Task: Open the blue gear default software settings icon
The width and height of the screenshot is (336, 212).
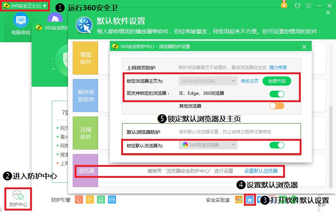Action: pyautogui.click(x=250, y=200)
